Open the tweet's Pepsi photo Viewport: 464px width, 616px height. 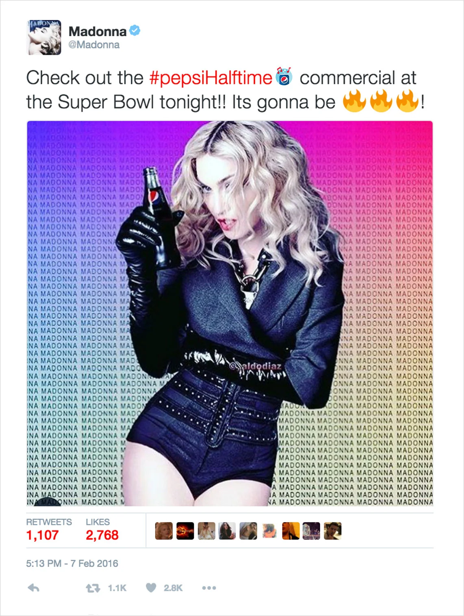coord(230,313)
